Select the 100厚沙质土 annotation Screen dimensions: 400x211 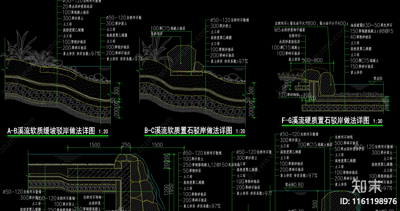(x=193, y=159)
